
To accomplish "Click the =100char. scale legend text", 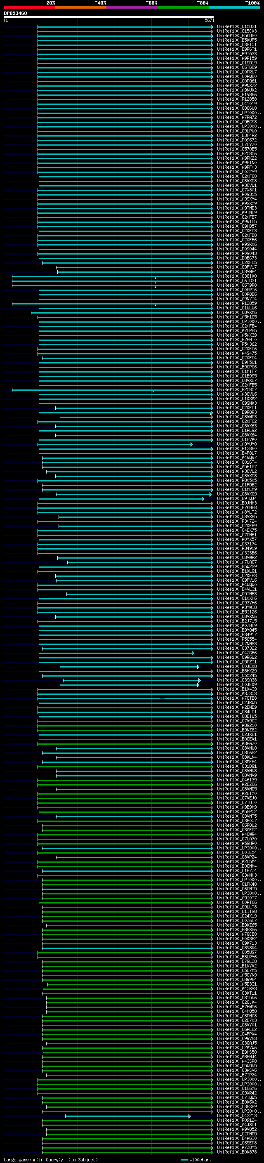I will point(200,1160).
